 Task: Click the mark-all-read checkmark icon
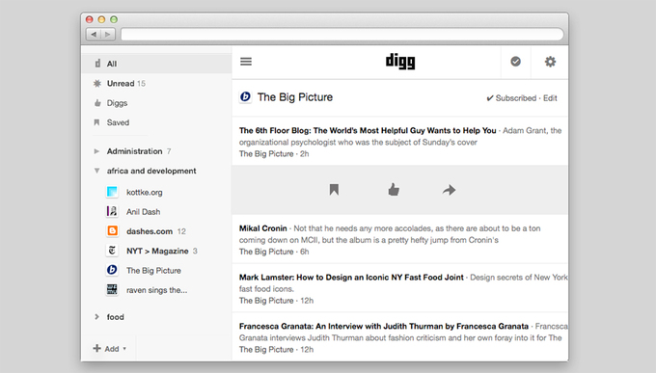pyautogui.click(x=515, y=62)
